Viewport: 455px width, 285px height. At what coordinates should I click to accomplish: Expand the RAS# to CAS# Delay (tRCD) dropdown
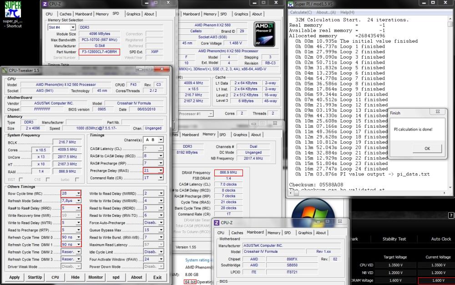(161, 156)
